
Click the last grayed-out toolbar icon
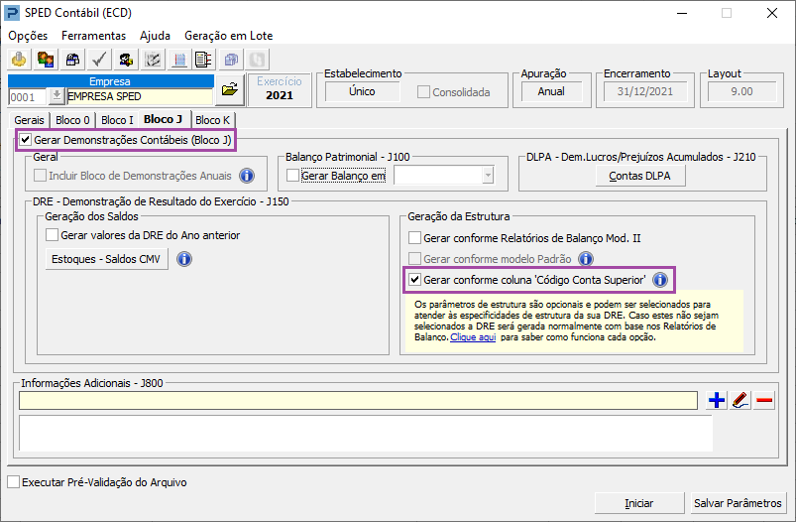tap(257, 60)
